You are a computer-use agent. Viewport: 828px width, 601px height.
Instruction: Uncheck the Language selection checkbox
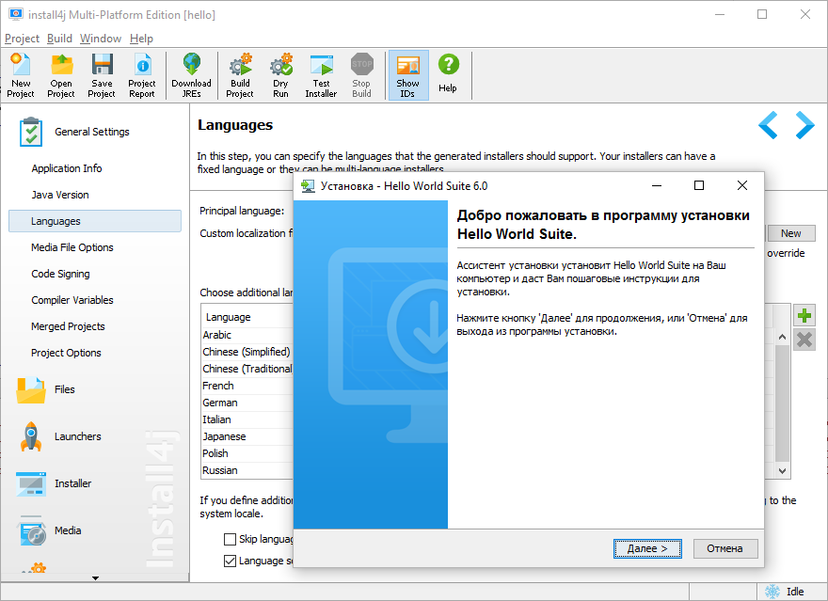coord(230,561)
